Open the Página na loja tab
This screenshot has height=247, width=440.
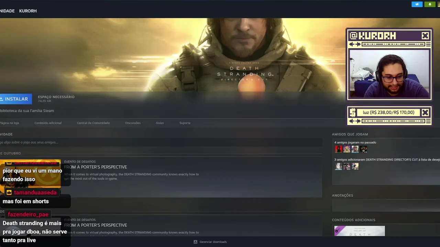(x=9, y=123)
